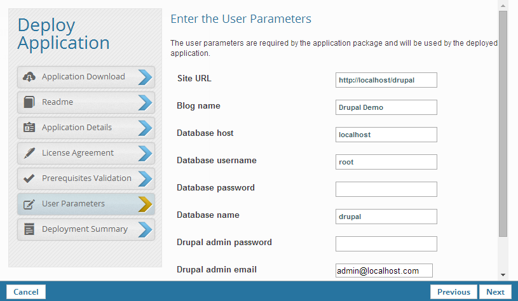Click the Prerequisites Validation checkmark icon
This screenshot has width=518, height=301.
(x=29, y=178)
